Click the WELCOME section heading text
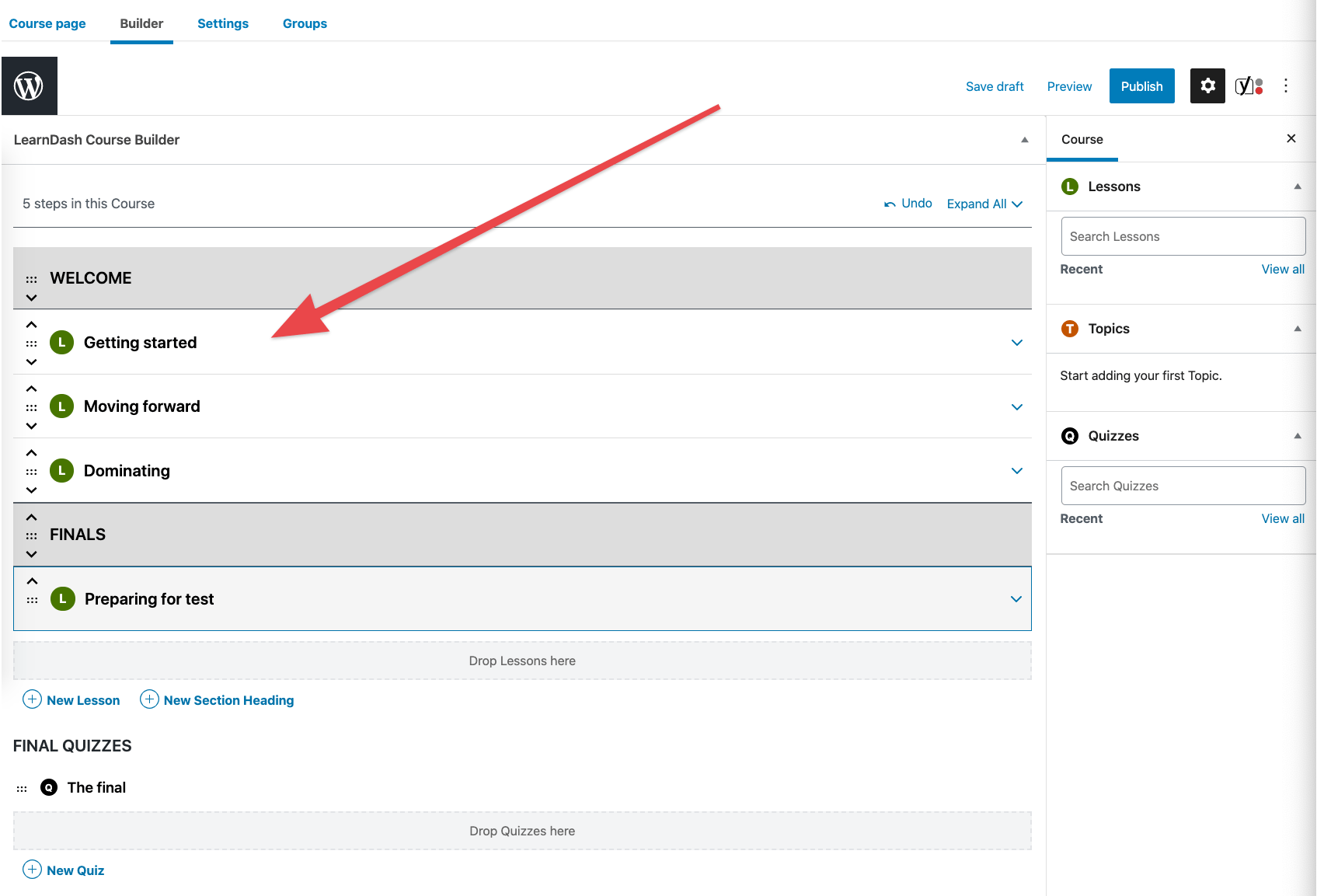Image resolution: width=1317 pixels, height=896 pixels. click(x=91, y=278)
